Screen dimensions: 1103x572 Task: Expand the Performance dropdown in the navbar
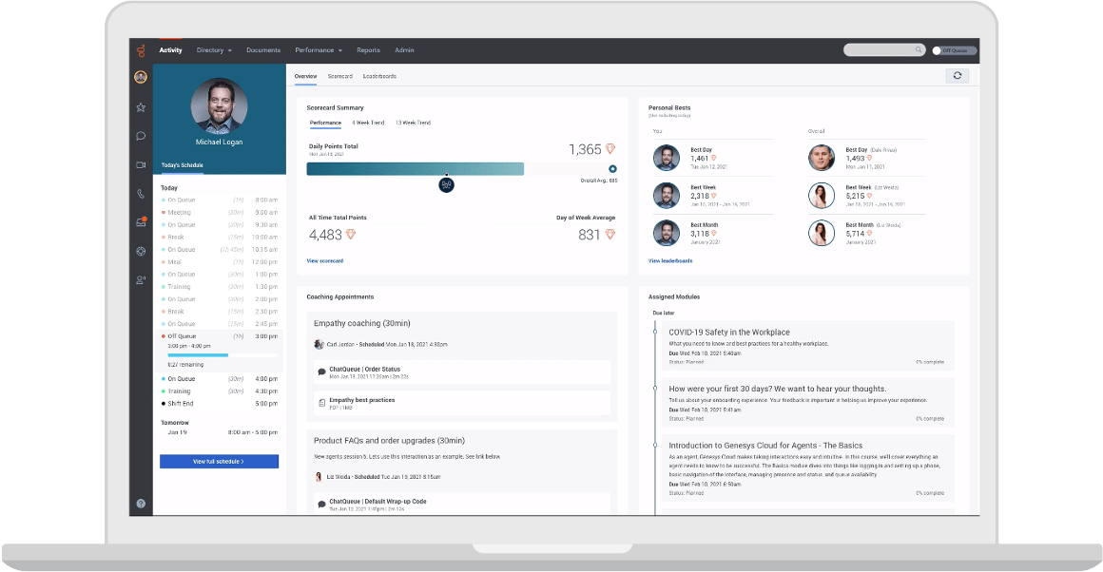pos(319,49)
